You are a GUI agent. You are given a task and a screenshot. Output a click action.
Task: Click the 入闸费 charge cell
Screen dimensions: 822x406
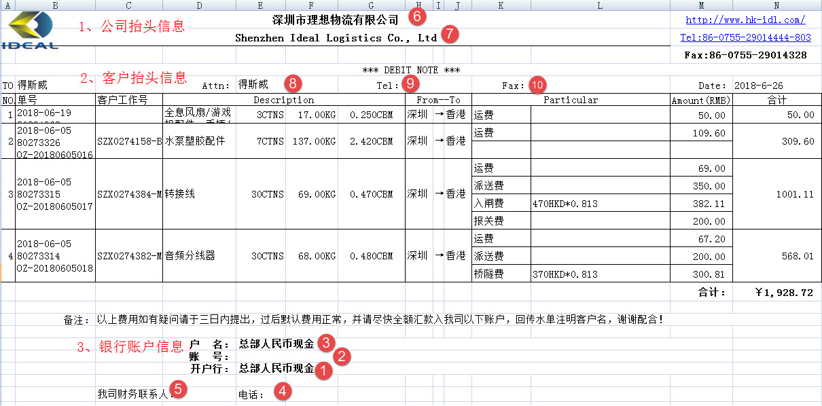click(501, 203)
